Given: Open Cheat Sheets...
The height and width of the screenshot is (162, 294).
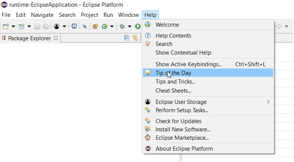Looking at the screenshot, I should [x=208, y=91].
